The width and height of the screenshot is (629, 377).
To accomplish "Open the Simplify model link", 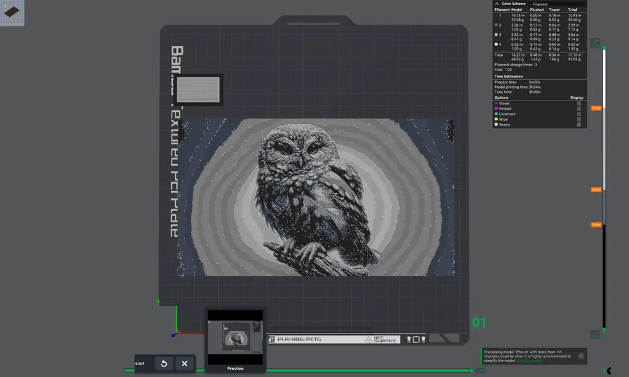I will tap(529, 361).
